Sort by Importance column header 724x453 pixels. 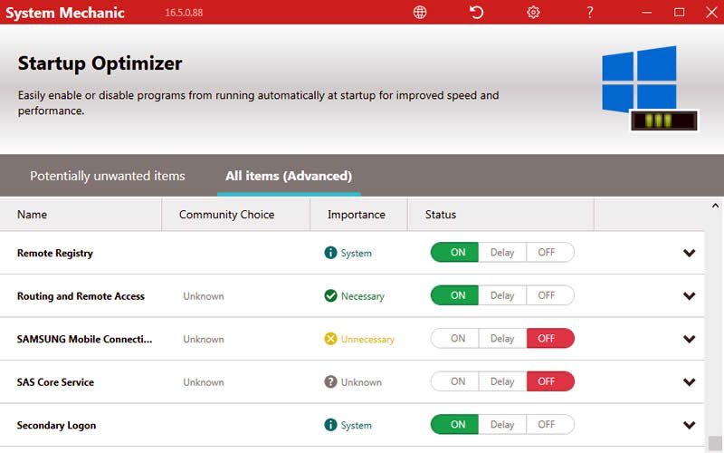[358, 215]
